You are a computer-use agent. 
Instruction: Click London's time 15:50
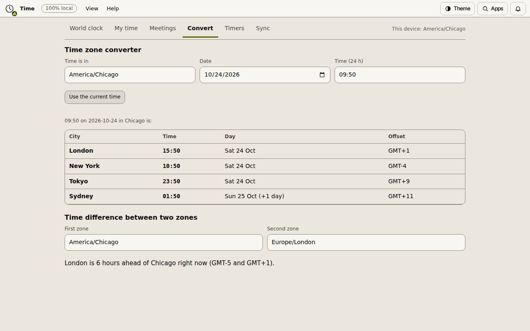coord(171,151)
